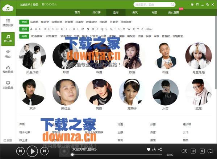The width and height of the screenshot is (217, 159).
Task: Toggle the repeat mode icon
Action: [x=210, y=151]
